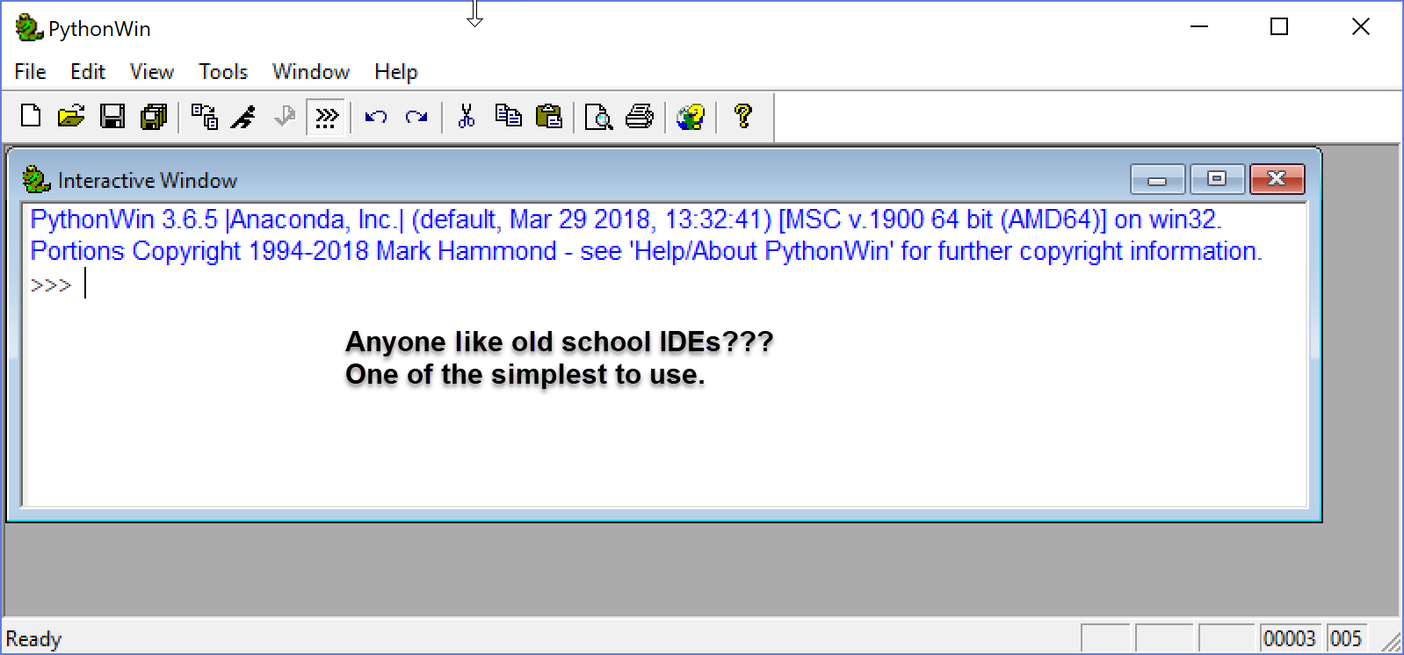The width and height of the screenshot is (1404, 655).
Task: Click the Import/Reload check arrow icon
Action: click(284, 116)
